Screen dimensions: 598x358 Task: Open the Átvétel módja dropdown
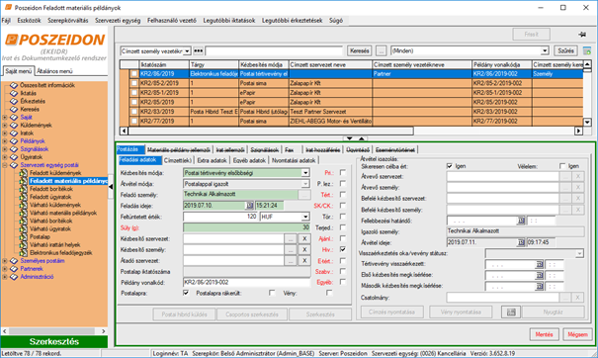[x=305, y=184]
